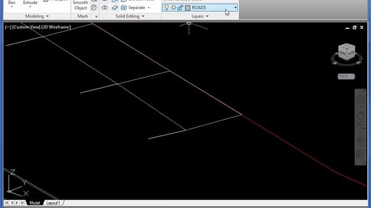Image resolution: width=371 pixels, height=208 pixels.
Task: Click Zoom Extents icon in navigation bar
Action: click(361, 125)
